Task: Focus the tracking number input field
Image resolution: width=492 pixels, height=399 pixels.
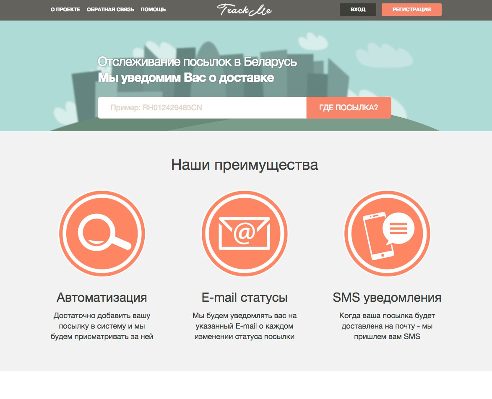Action: point(202,108)
